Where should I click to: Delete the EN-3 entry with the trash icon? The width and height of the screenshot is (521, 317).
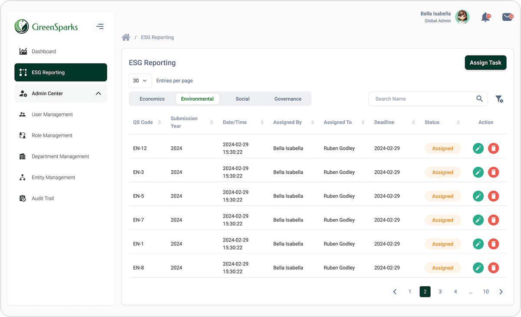[493, 172]
